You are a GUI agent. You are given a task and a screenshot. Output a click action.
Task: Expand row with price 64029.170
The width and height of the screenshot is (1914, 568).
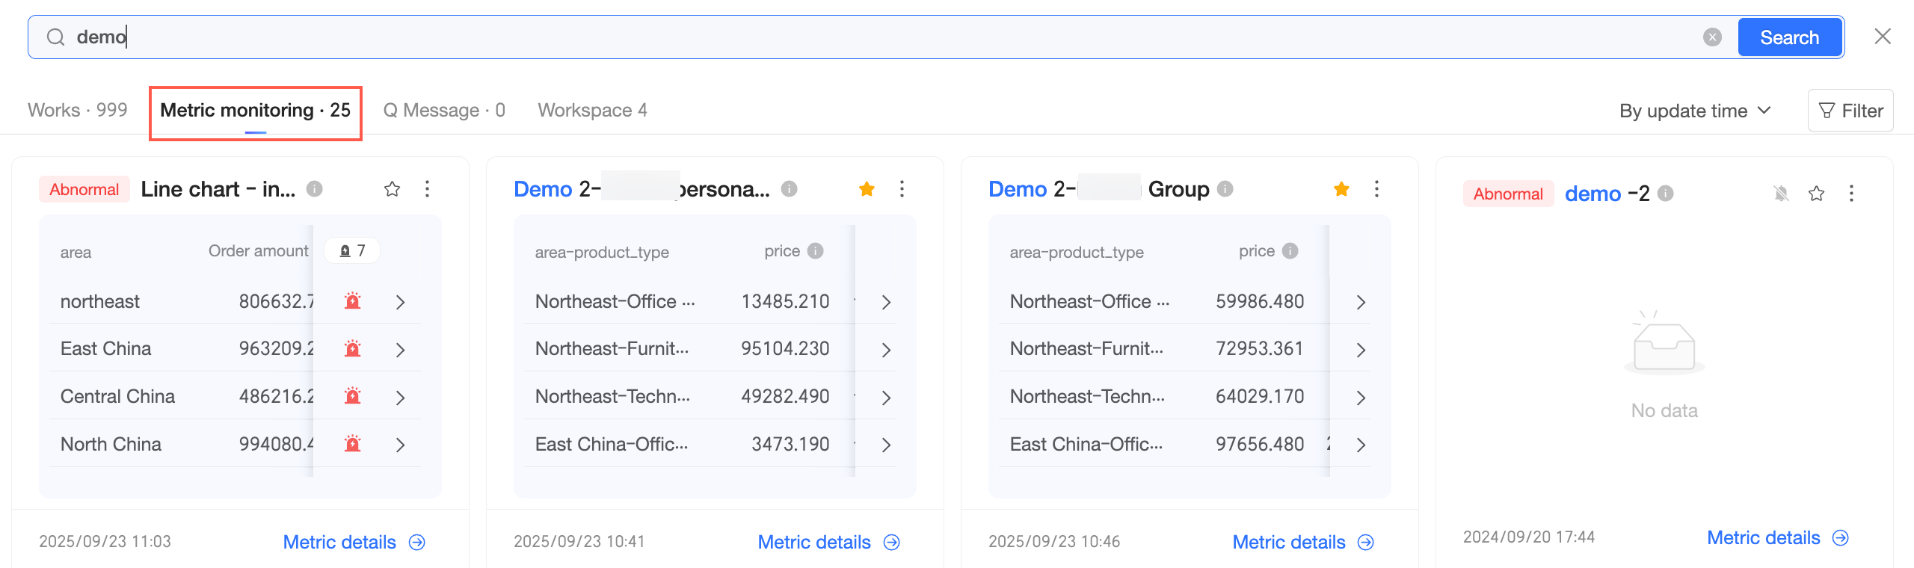(x=1361, y=398)
